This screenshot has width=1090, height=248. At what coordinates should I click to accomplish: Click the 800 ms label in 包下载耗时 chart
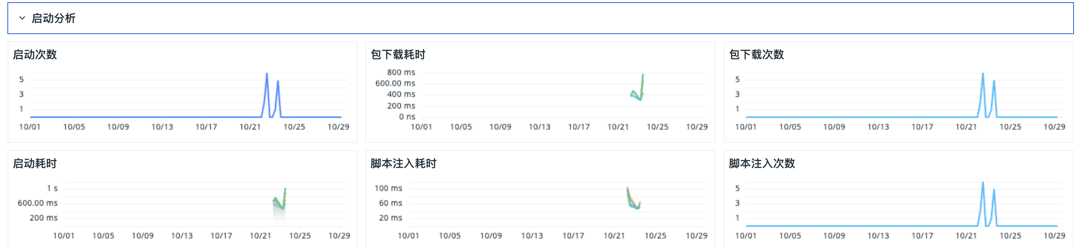[401, 72]
